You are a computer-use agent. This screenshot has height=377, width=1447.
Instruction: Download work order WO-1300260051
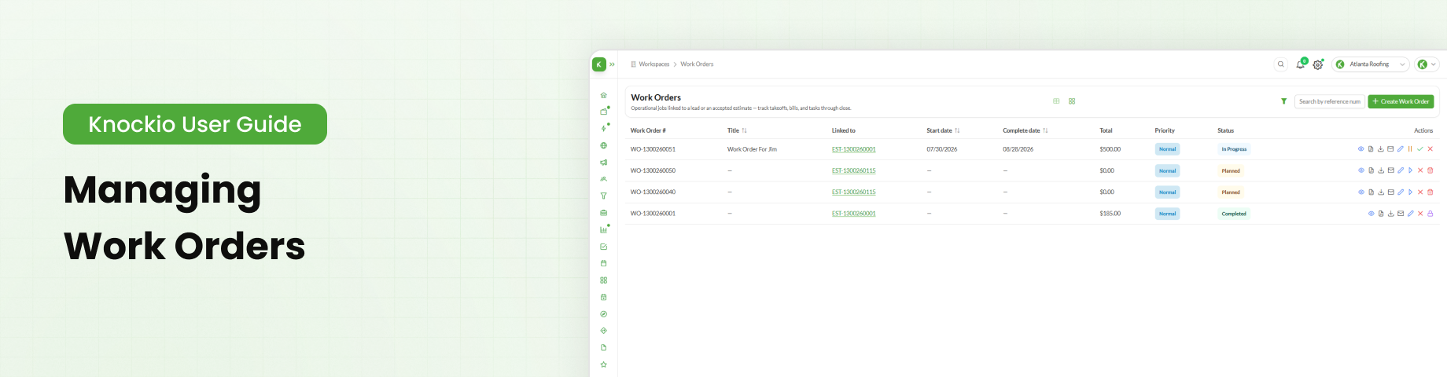(x=1380, y=149)
